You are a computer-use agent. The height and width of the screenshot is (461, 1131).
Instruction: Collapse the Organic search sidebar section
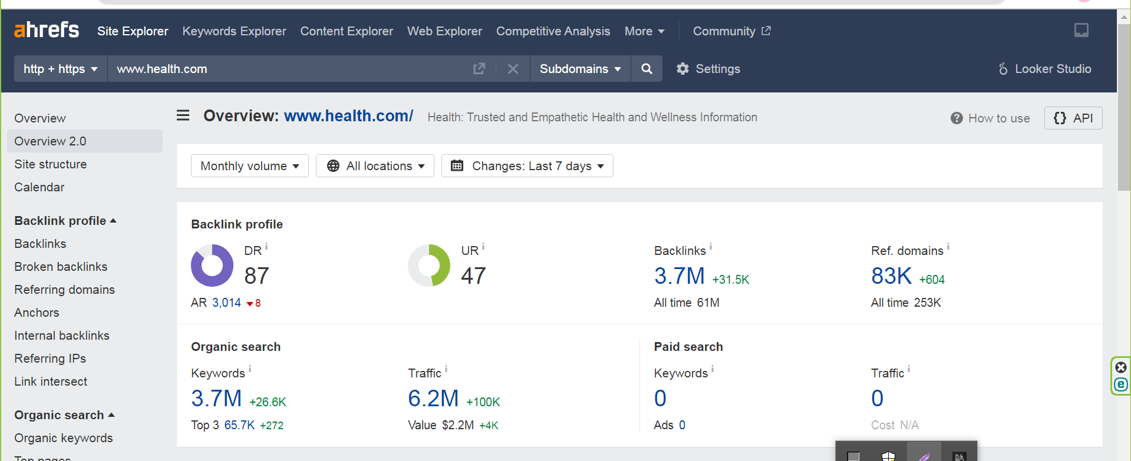64,415
